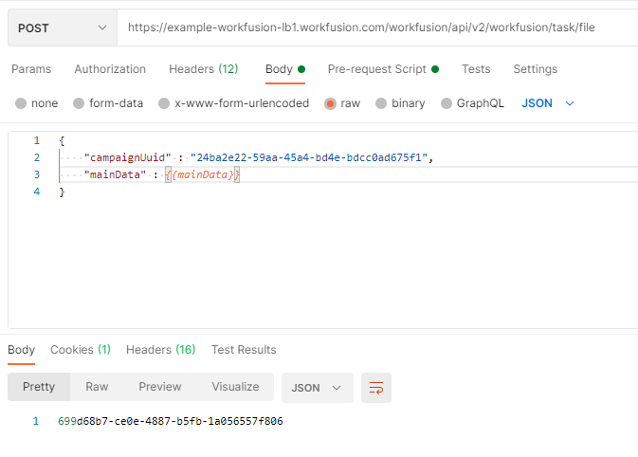Select the request Body tab
638x457 pixels.
(284, 69)
